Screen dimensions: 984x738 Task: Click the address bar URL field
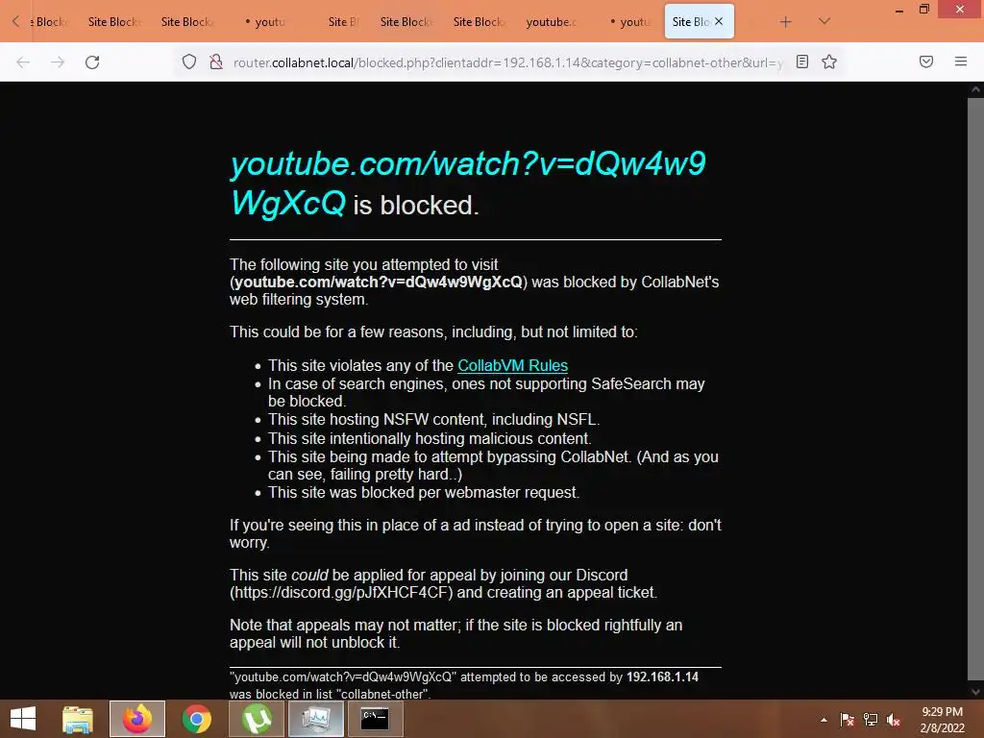(507, 62)
